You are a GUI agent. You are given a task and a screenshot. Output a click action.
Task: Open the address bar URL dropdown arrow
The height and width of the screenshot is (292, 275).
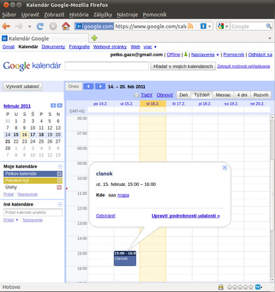coord(210,26)
